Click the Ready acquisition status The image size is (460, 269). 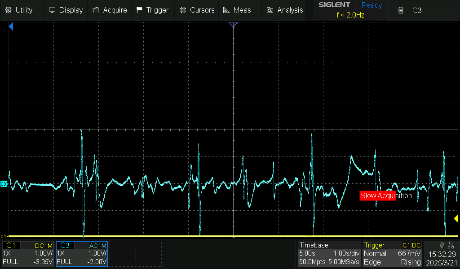(x=372, y=5)
